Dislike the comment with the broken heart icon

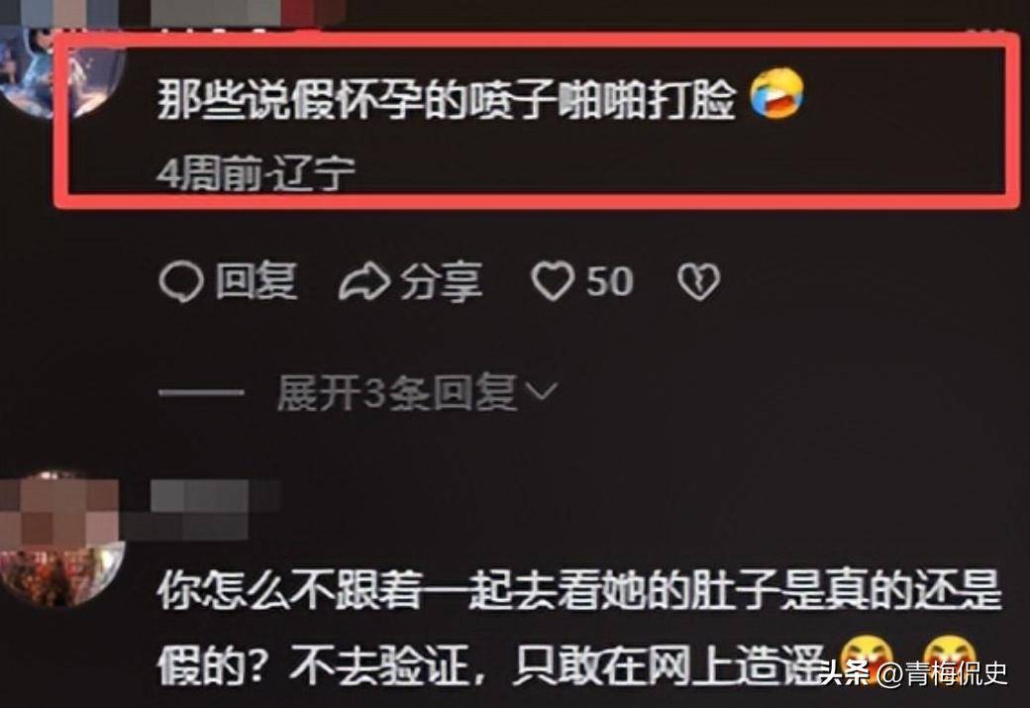[698, 282]
